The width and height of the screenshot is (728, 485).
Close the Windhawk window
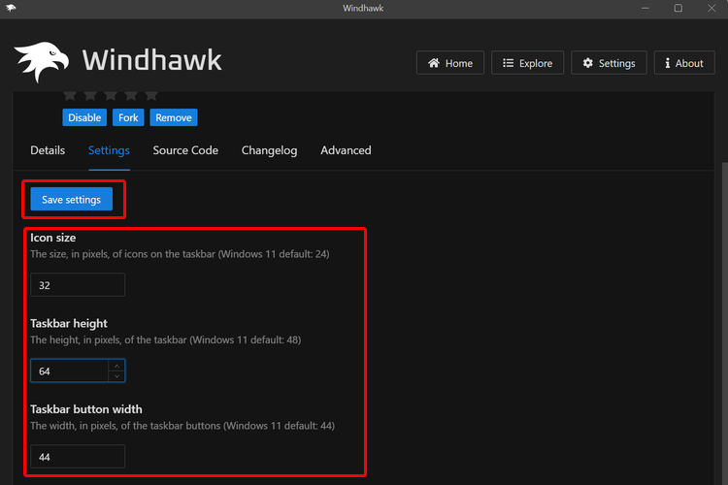tap(711, 9)
